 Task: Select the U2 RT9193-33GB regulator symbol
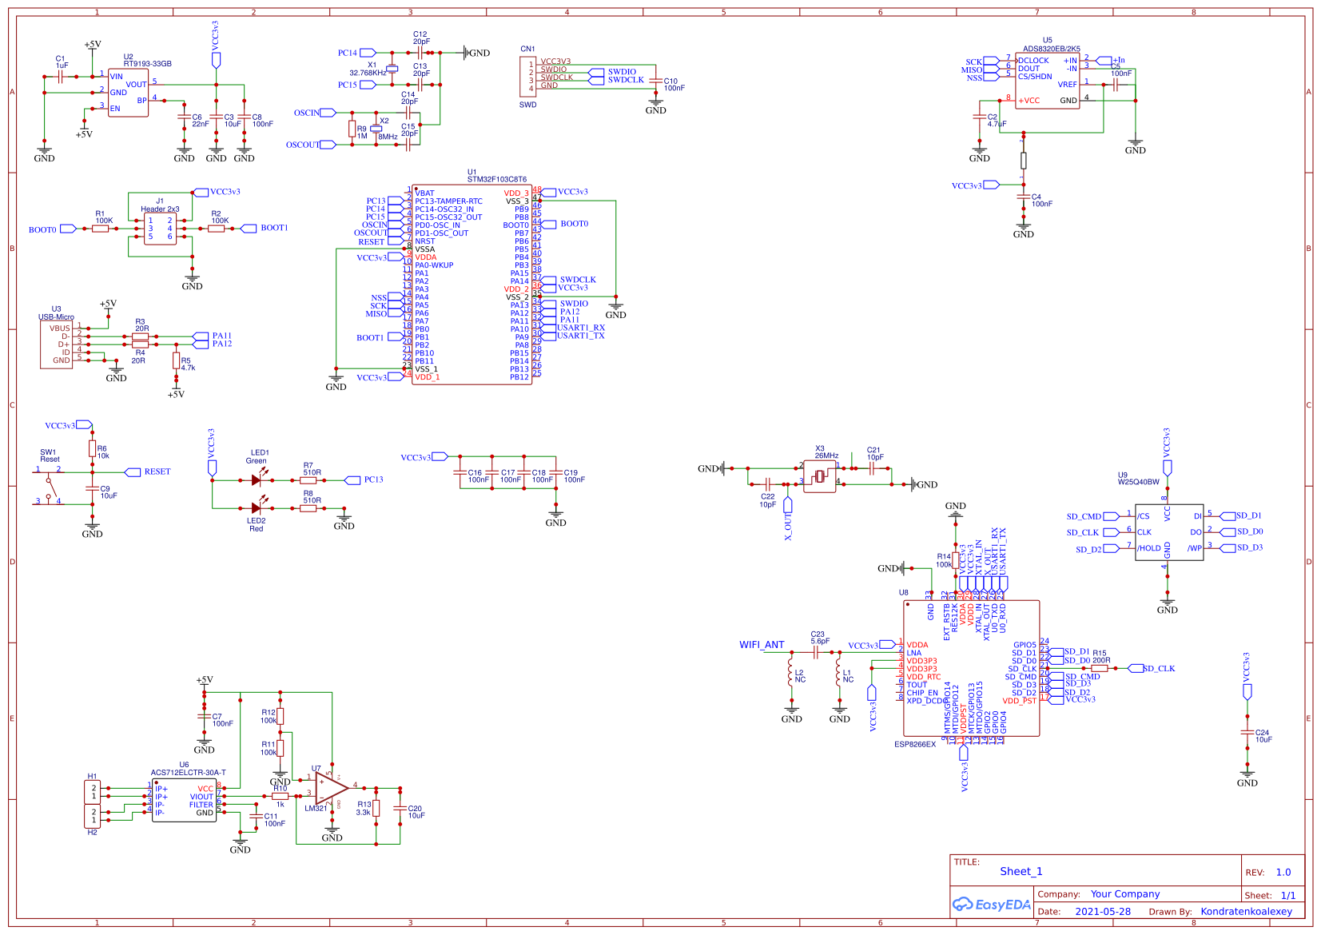128,93
